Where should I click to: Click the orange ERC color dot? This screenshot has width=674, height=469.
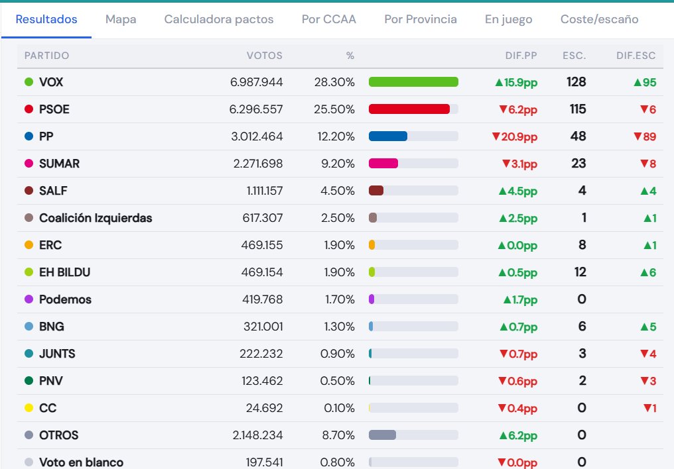tap(29, 245)
